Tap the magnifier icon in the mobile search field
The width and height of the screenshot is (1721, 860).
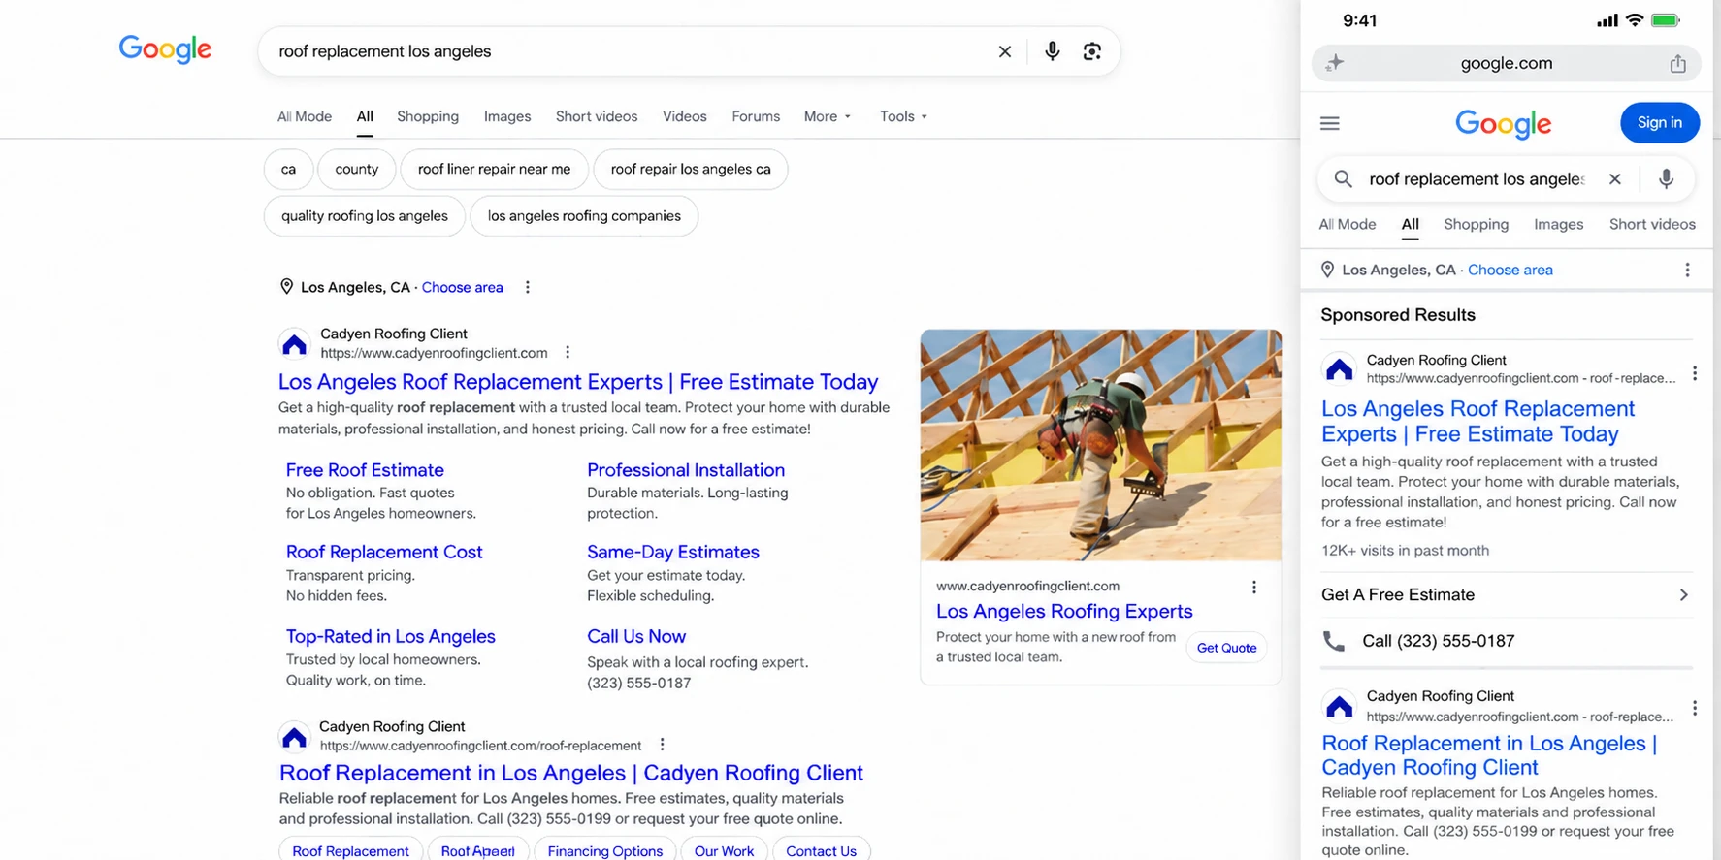coord(1344,178)
